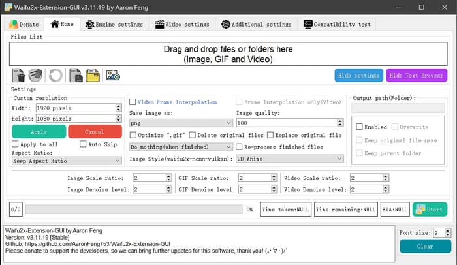
Task: Enable Video Frame Interpolation checkbox
Action: click(x=133, y=102)
